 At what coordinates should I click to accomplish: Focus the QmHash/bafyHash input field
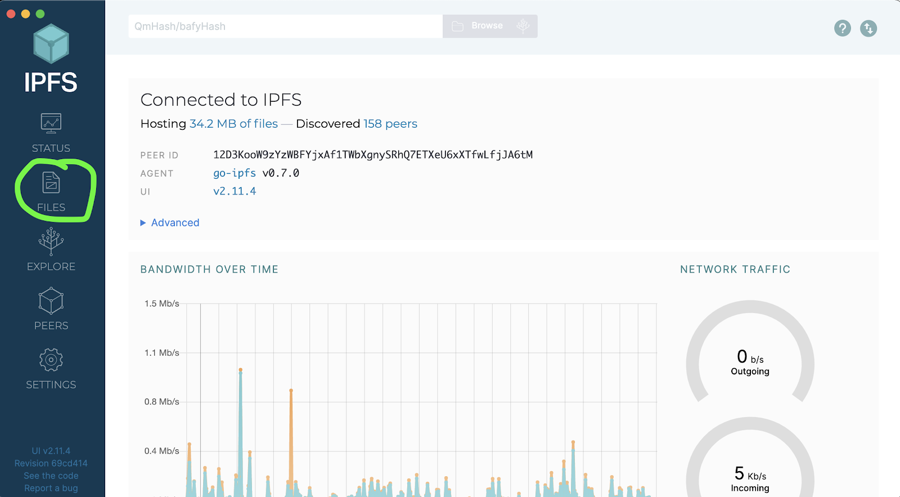(286, 26)
